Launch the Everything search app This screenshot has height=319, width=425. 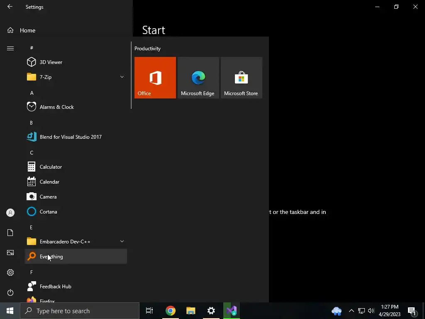(76, 256)
